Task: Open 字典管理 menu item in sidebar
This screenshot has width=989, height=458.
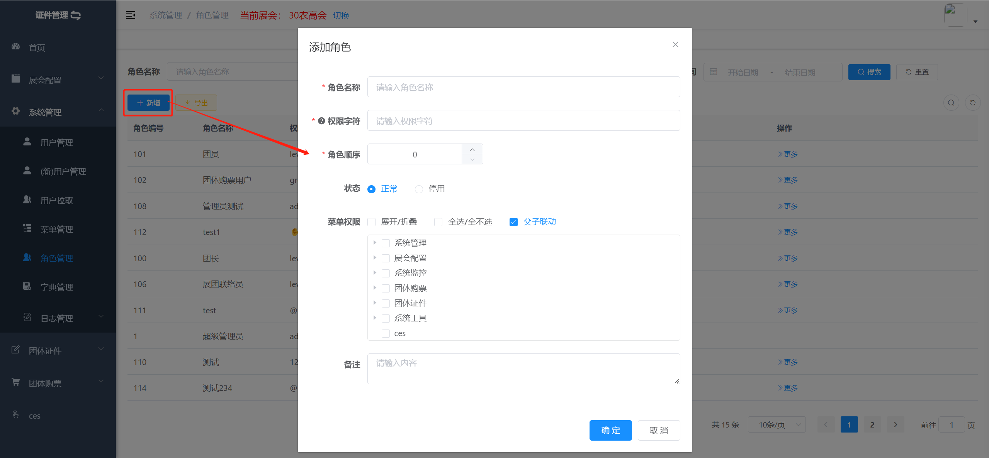Action: coord(58,287)
